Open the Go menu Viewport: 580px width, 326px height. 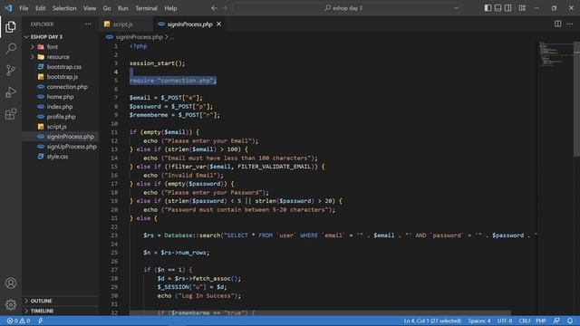coord(107,8)
